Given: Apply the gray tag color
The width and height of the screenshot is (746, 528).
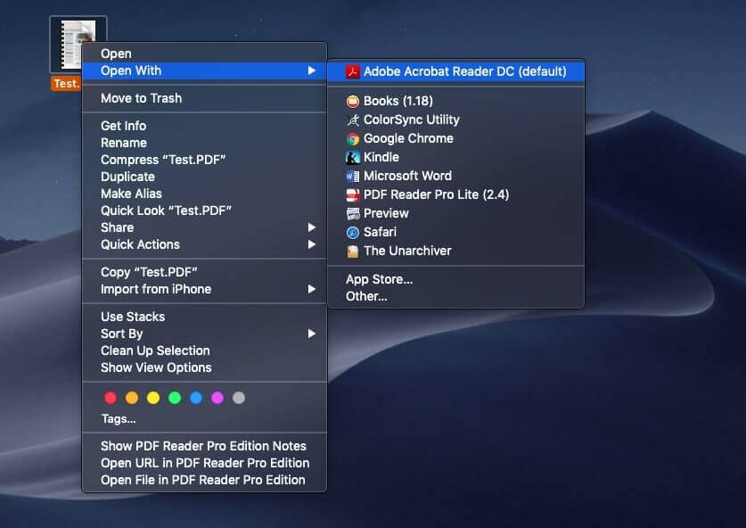Looking at the screenshot, I should 239,398.
